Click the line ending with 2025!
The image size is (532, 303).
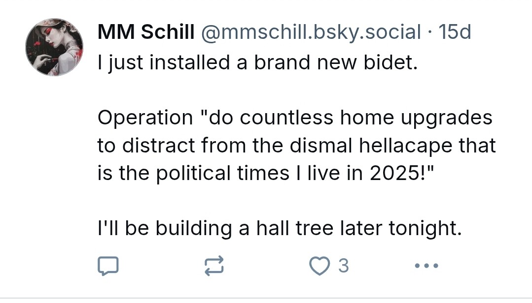pyautogui.click(x=268, y=173)
